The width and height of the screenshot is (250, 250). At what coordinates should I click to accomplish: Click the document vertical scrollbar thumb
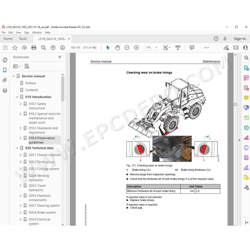(235, 104)
